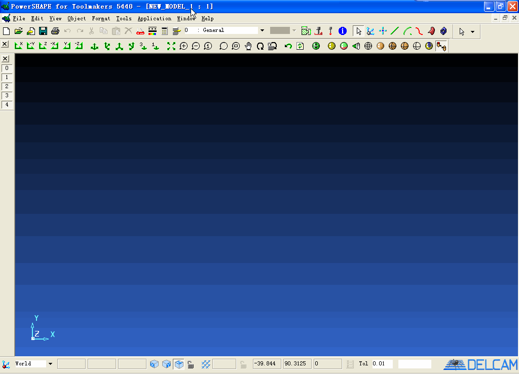Click the grey colour swatch in toolbar
The height and width of the screenshot is (374, 519).
(280, 30)
